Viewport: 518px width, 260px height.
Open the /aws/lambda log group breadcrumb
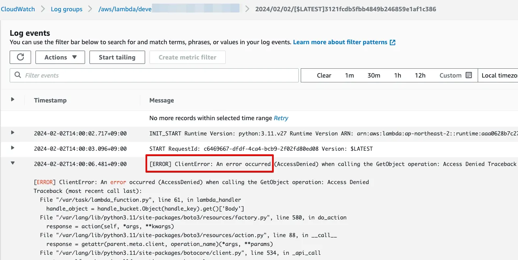tap(169, 9)
